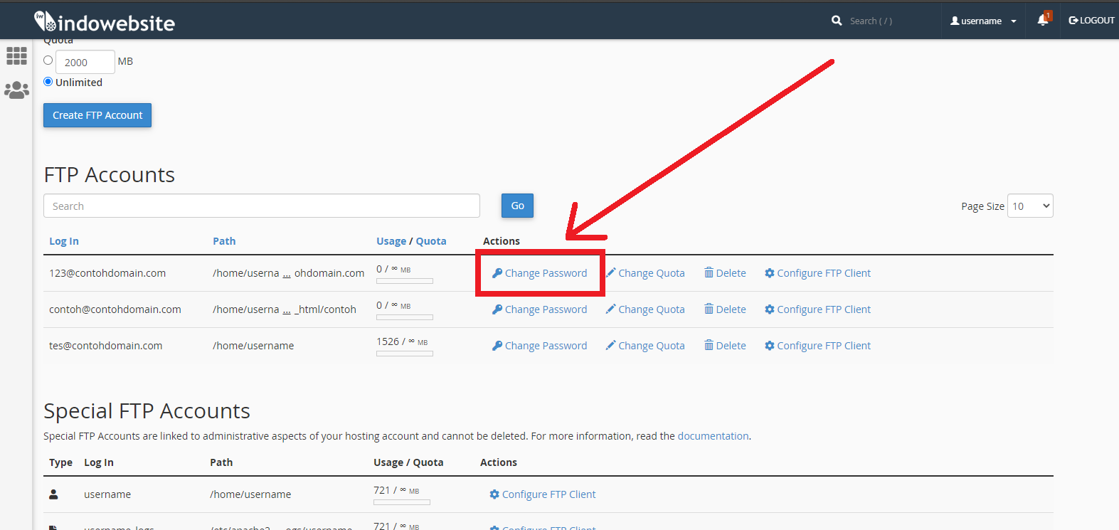Click the FTP Accounts search field
Viewport: 1119px width, 530px height.
pos(261,206)
